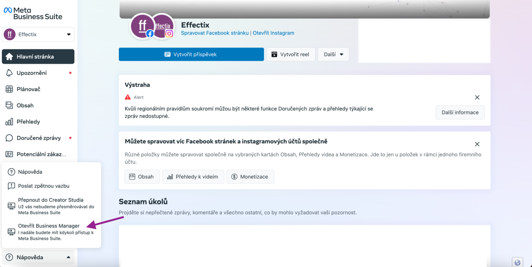This screenshot has height=267, width=532.
Task: Click the Seznam úkolů heading
Action: tap(143, 201)
